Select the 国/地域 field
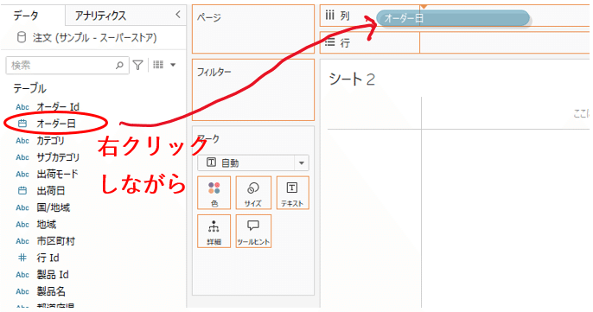Screen dimensions: 593x312 (x=54, y=207)
